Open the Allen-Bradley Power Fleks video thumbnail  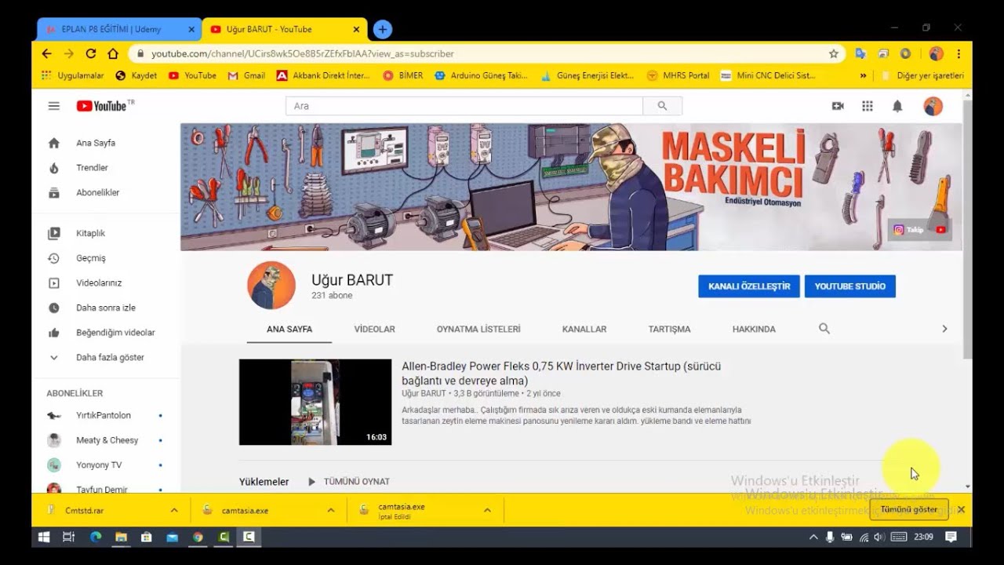(315, 402)
